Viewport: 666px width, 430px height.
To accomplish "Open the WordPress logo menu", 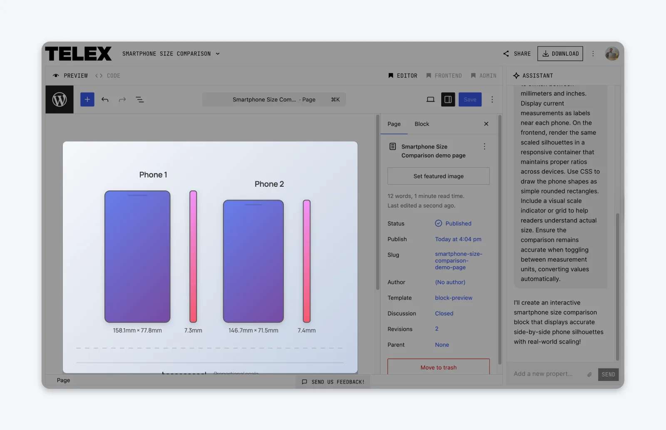I will pyautogui.click(x=59, y=99).
